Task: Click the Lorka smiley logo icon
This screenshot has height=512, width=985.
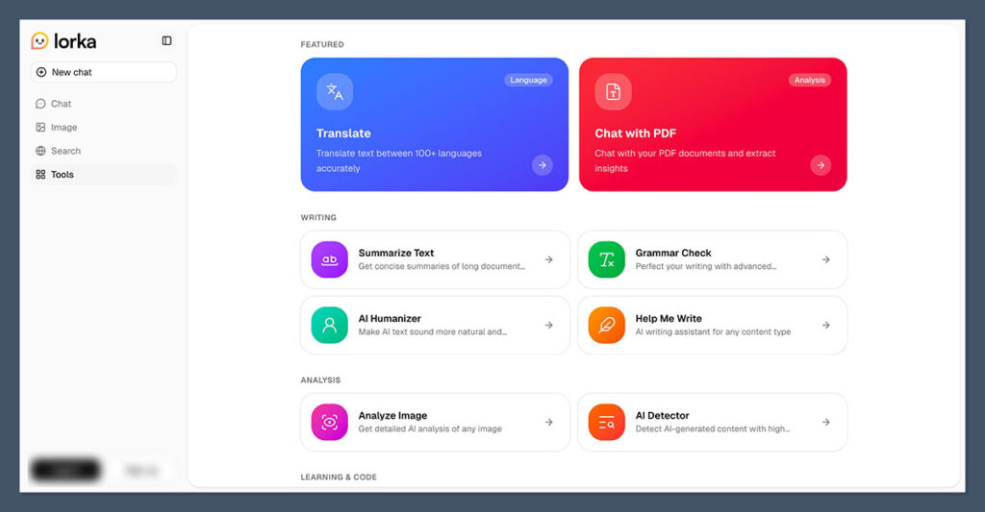Action: point(39,40)
